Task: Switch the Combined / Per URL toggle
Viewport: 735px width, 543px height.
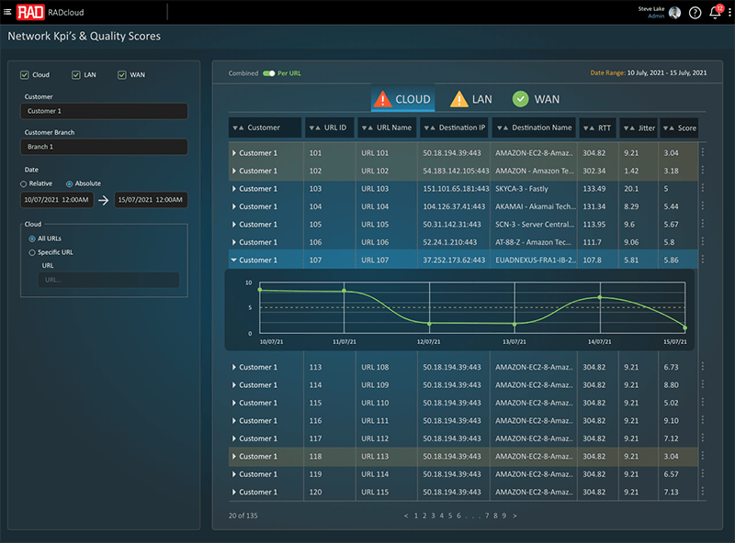Action: (268, 72)
